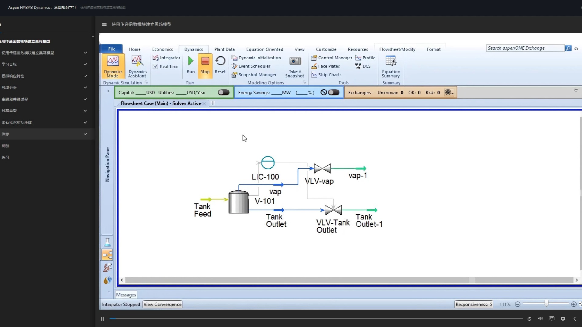The height and width of the screenshot is (327, 582).
Task: Switch on the Capital USD economics toggle
Action: click(223, 92)
